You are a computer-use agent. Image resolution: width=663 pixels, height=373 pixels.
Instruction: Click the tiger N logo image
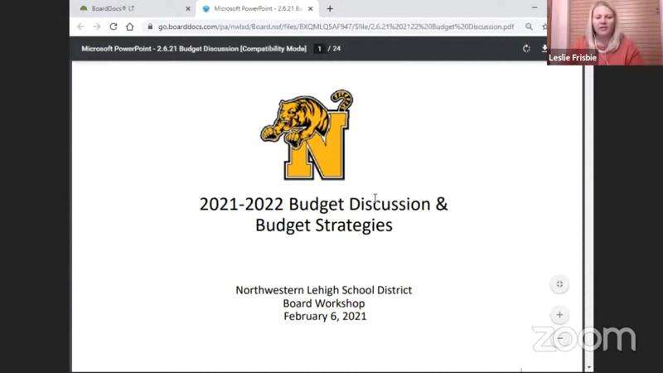[307, 135]
